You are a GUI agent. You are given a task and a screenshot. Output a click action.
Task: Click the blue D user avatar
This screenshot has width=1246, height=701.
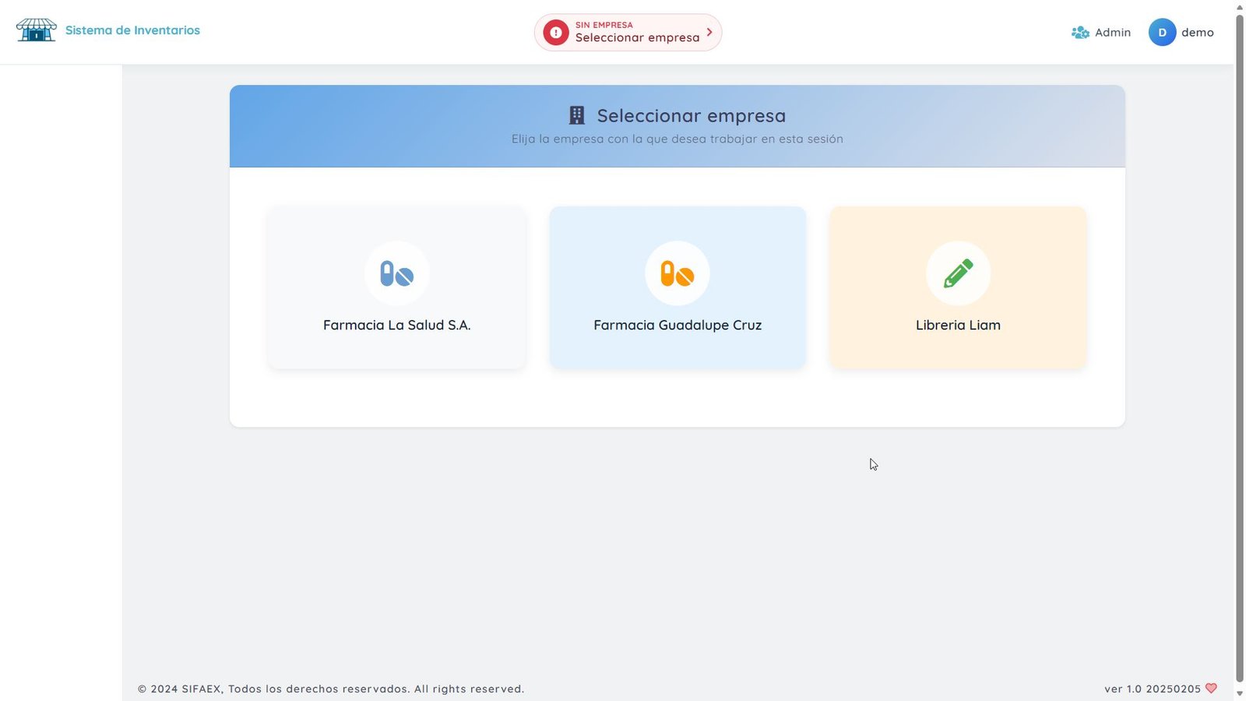pyautogui.click(x=1162, y=33)
